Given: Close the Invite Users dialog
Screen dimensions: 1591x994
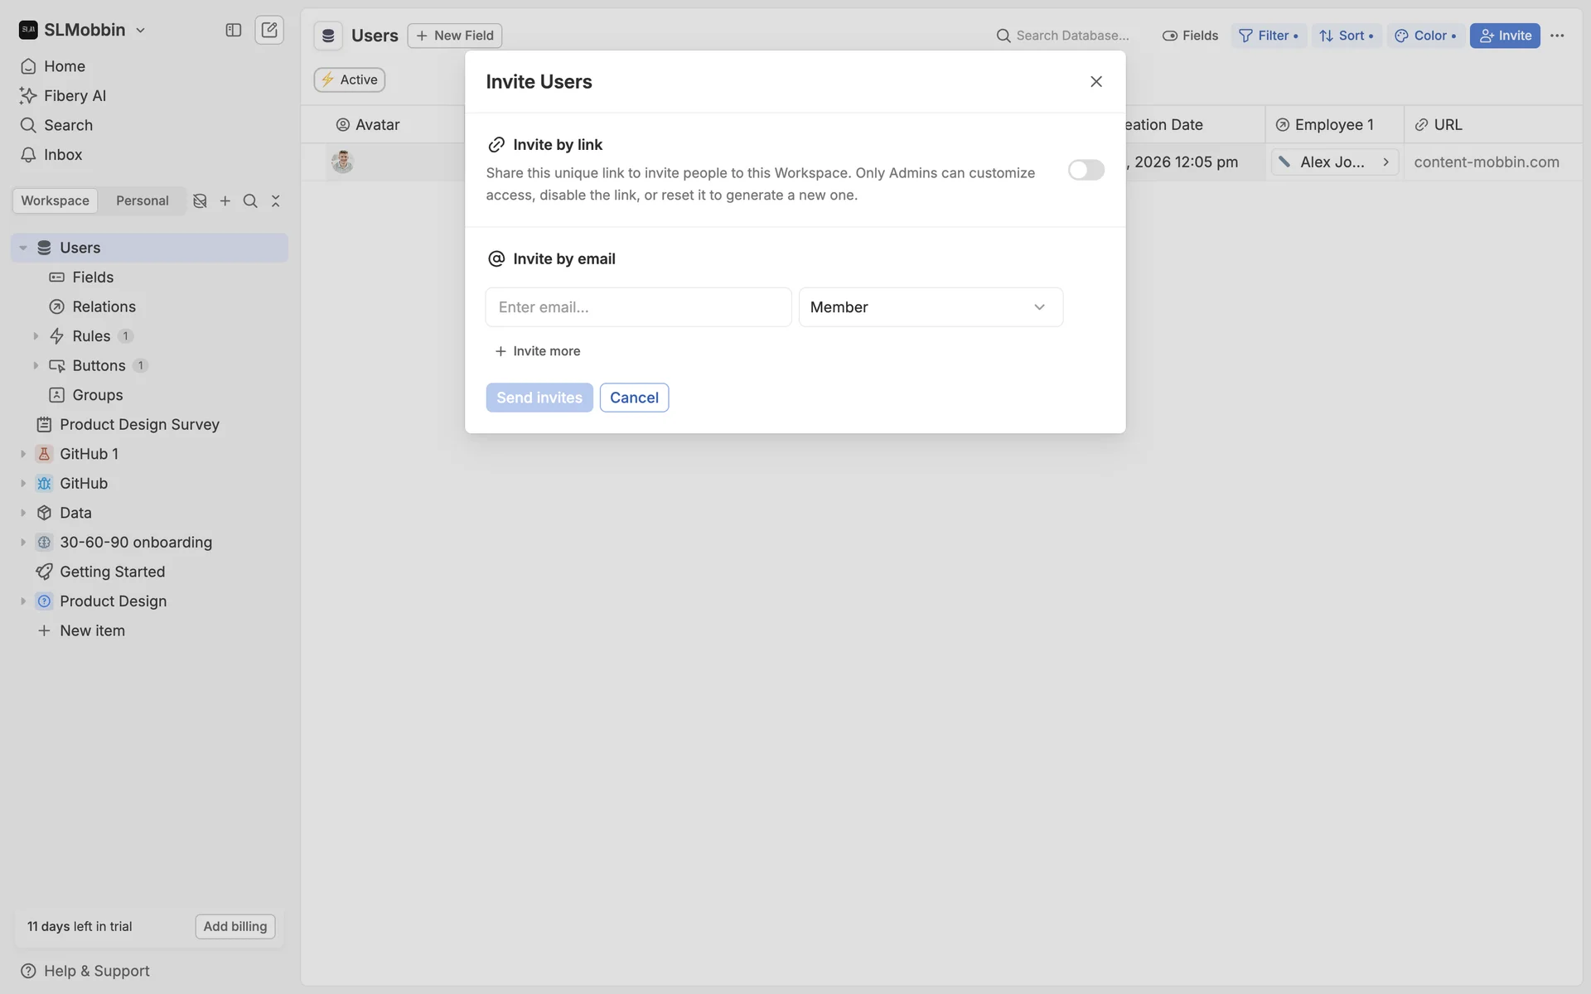Looking at the screenshot, I should click(1095, 81).
